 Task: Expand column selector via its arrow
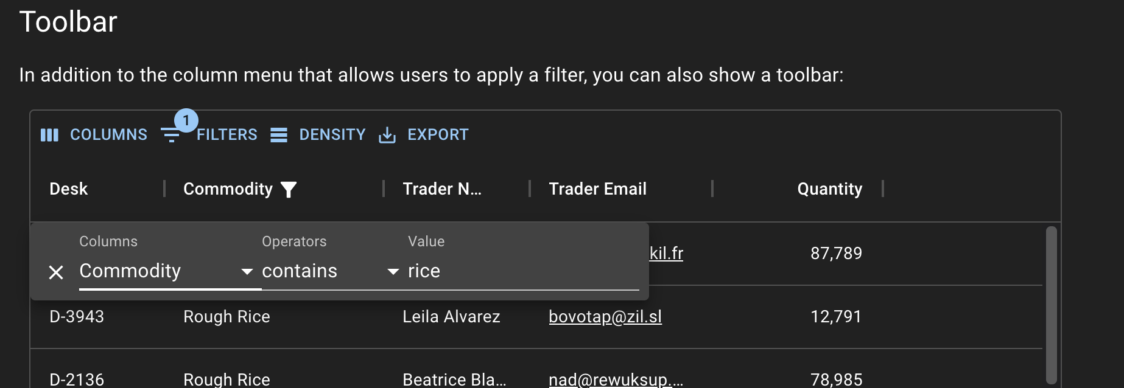(x=247, y=271)
